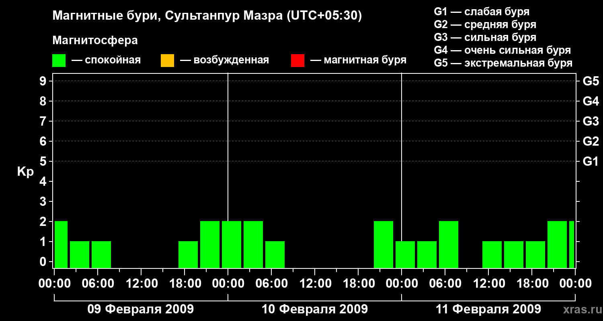Click the 'Kp' axis title
603x321 pixels.
[x=25, y=172]
